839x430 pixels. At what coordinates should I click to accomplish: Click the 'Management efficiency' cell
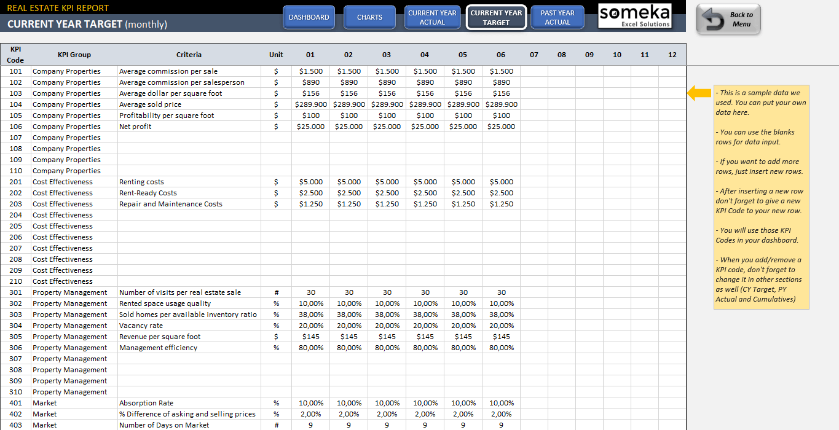[x=189, y=348]
